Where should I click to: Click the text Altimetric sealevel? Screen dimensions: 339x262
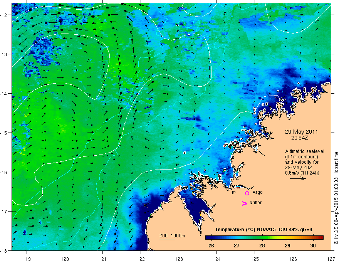305,151
